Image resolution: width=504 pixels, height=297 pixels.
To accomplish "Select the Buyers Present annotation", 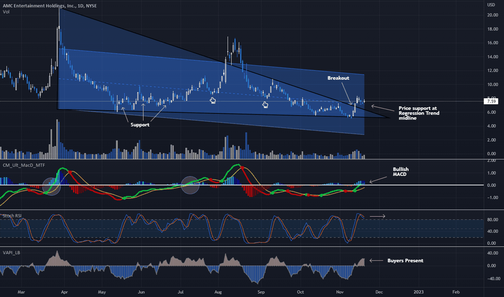I will [406, 261].
